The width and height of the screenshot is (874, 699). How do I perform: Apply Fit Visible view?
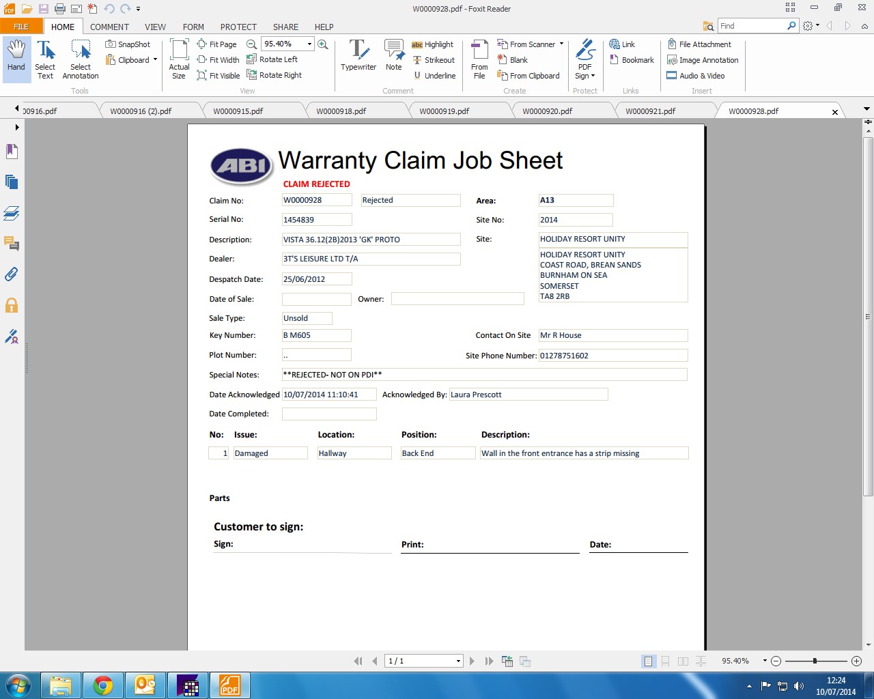[x=218, y=76]
